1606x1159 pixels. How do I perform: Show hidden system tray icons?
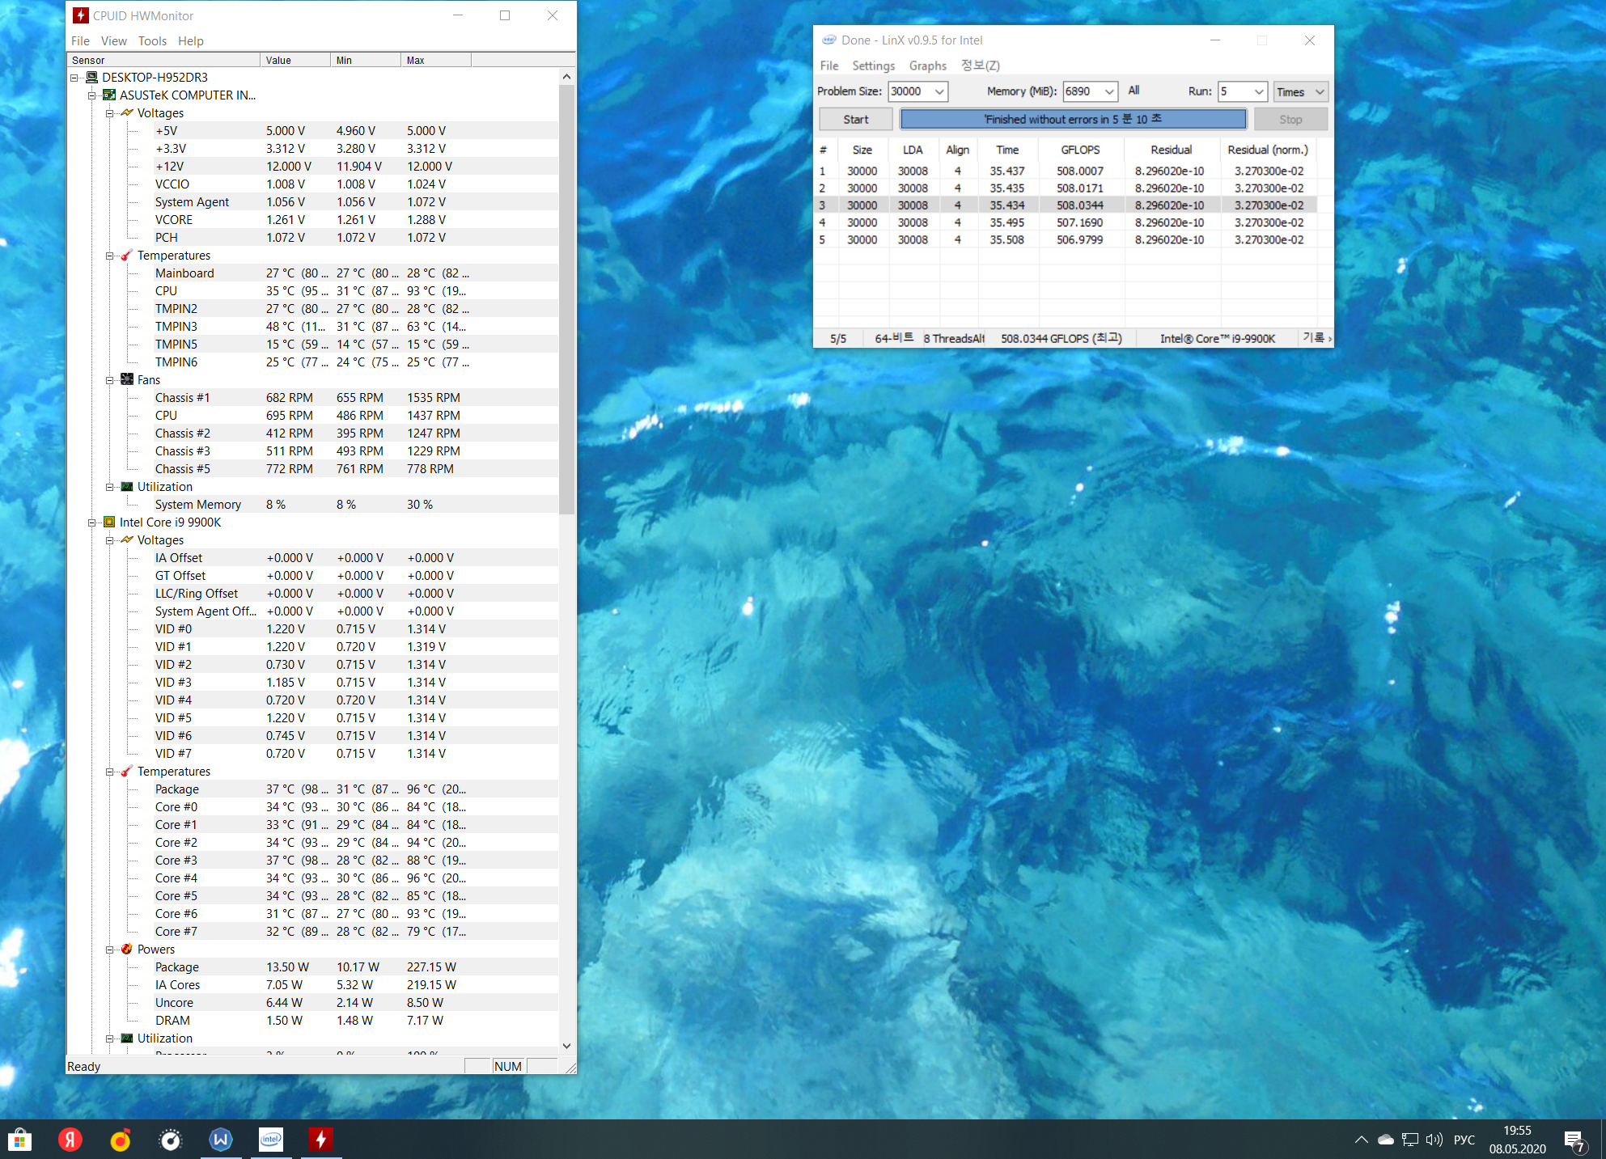(1361, 1140)
